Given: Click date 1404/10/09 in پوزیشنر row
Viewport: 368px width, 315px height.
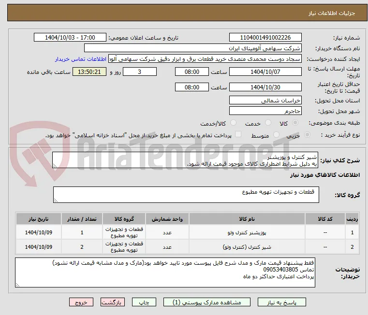Looking at the screenshot, I should 39,232.
